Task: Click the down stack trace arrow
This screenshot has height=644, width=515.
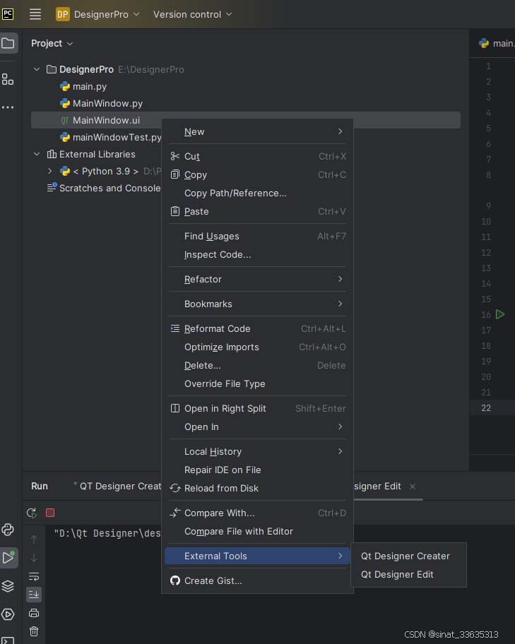Action: pos(34,558)
